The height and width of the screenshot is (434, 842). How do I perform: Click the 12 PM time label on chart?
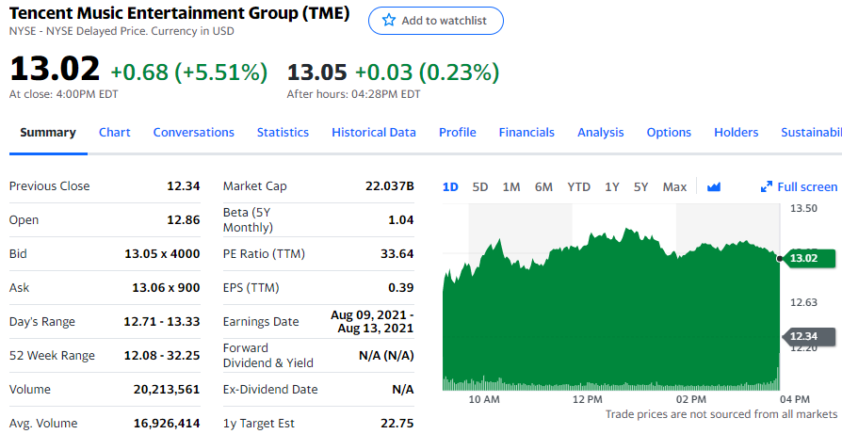tap(588, 399)
